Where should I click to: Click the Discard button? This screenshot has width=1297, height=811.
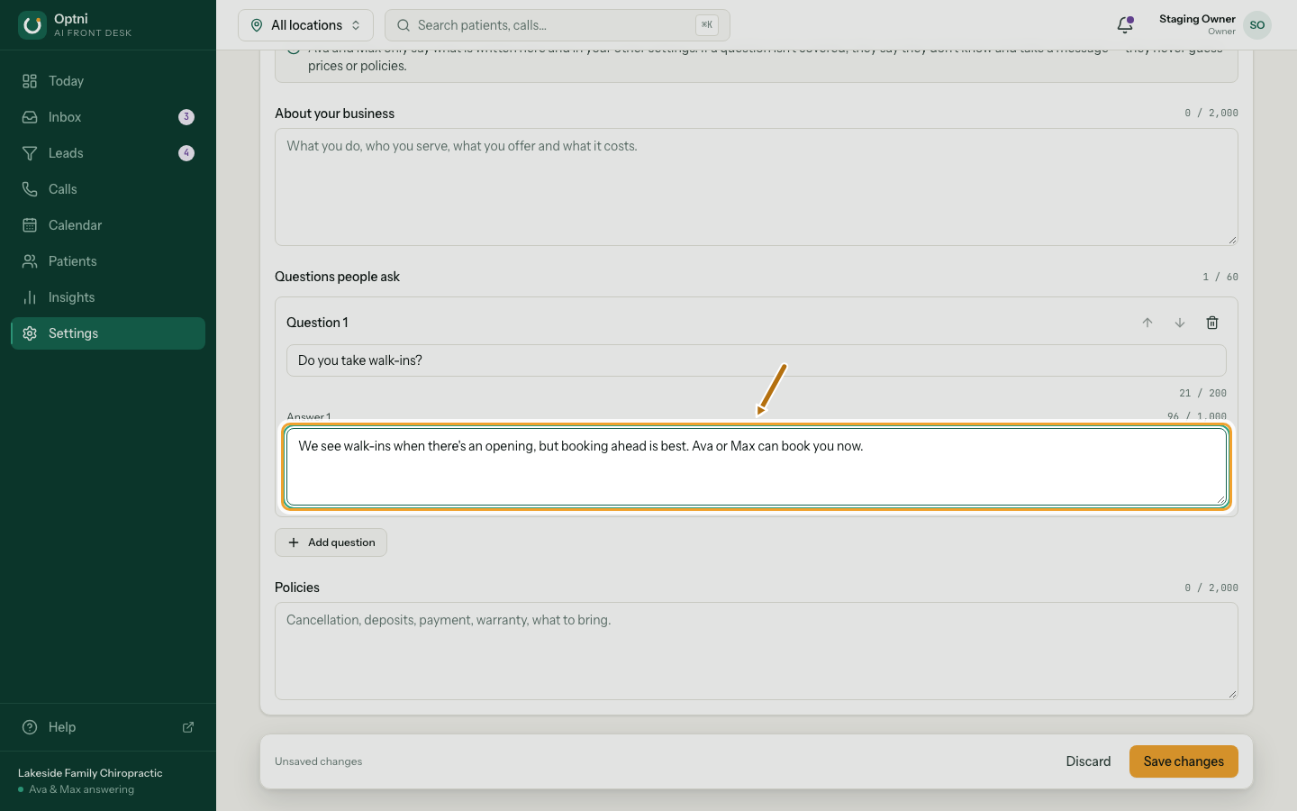pyautogui.click(x=1088, y=761)
